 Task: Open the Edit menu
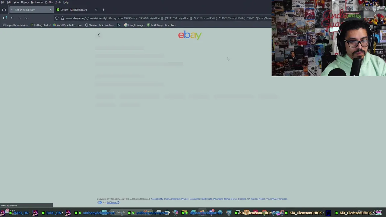(9, 2)
